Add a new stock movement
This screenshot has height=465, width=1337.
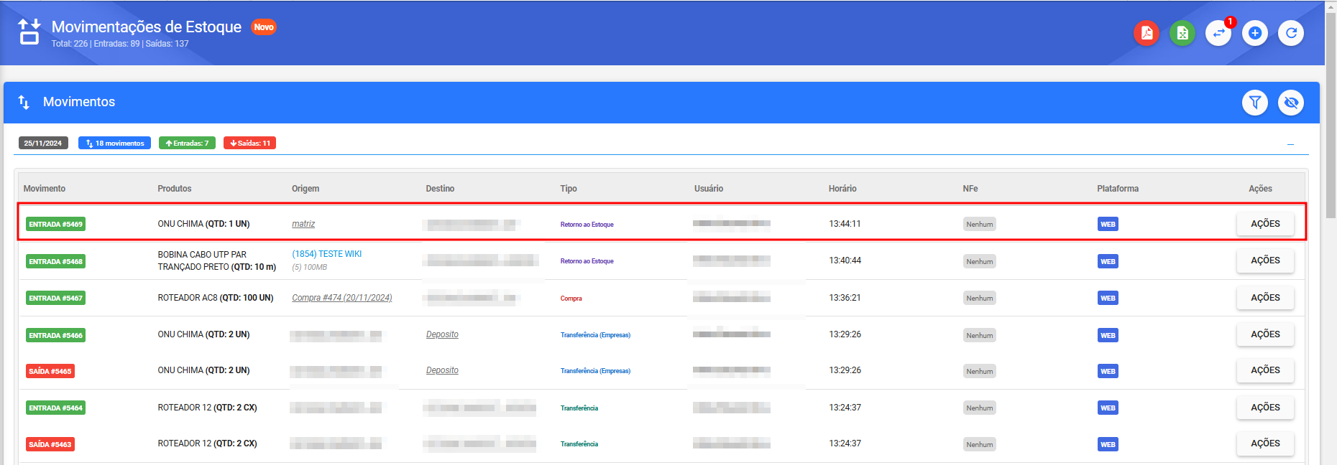click(1254, 33)
